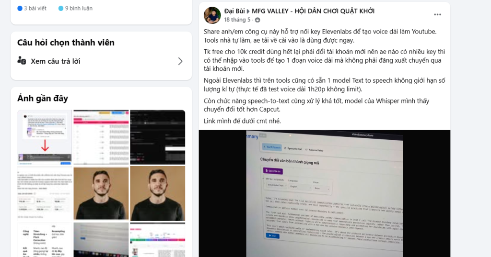This screenshot has height=257, width=491.
Task: Open the 18 tháng 5 post timestamp
Action: point(237,20)
